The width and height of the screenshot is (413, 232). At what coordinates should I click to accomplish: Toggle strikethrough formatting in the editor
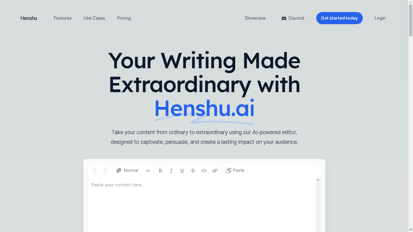193,171
